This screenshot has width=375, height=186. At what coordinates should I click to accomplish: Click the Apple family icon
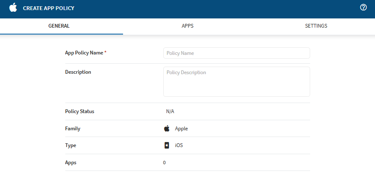coord(167,128)
